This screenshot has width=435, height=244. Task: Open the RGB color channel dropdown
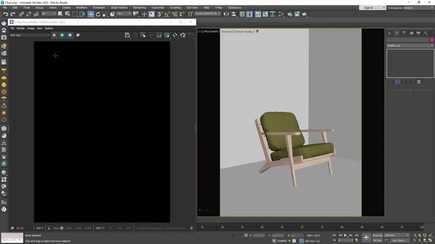[x=29, y=35]
